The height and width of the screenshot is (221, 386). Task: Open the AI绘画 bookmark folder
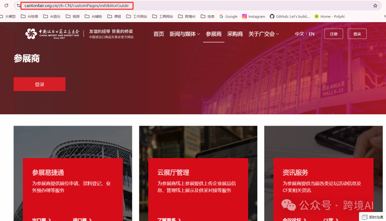pos(30,16)
